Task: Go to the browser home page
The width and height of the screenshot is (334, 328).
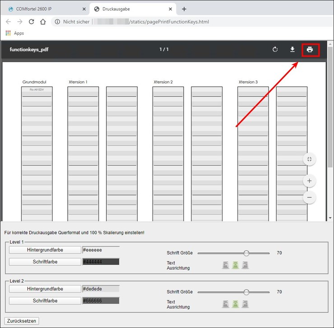Action: point(43,22)
